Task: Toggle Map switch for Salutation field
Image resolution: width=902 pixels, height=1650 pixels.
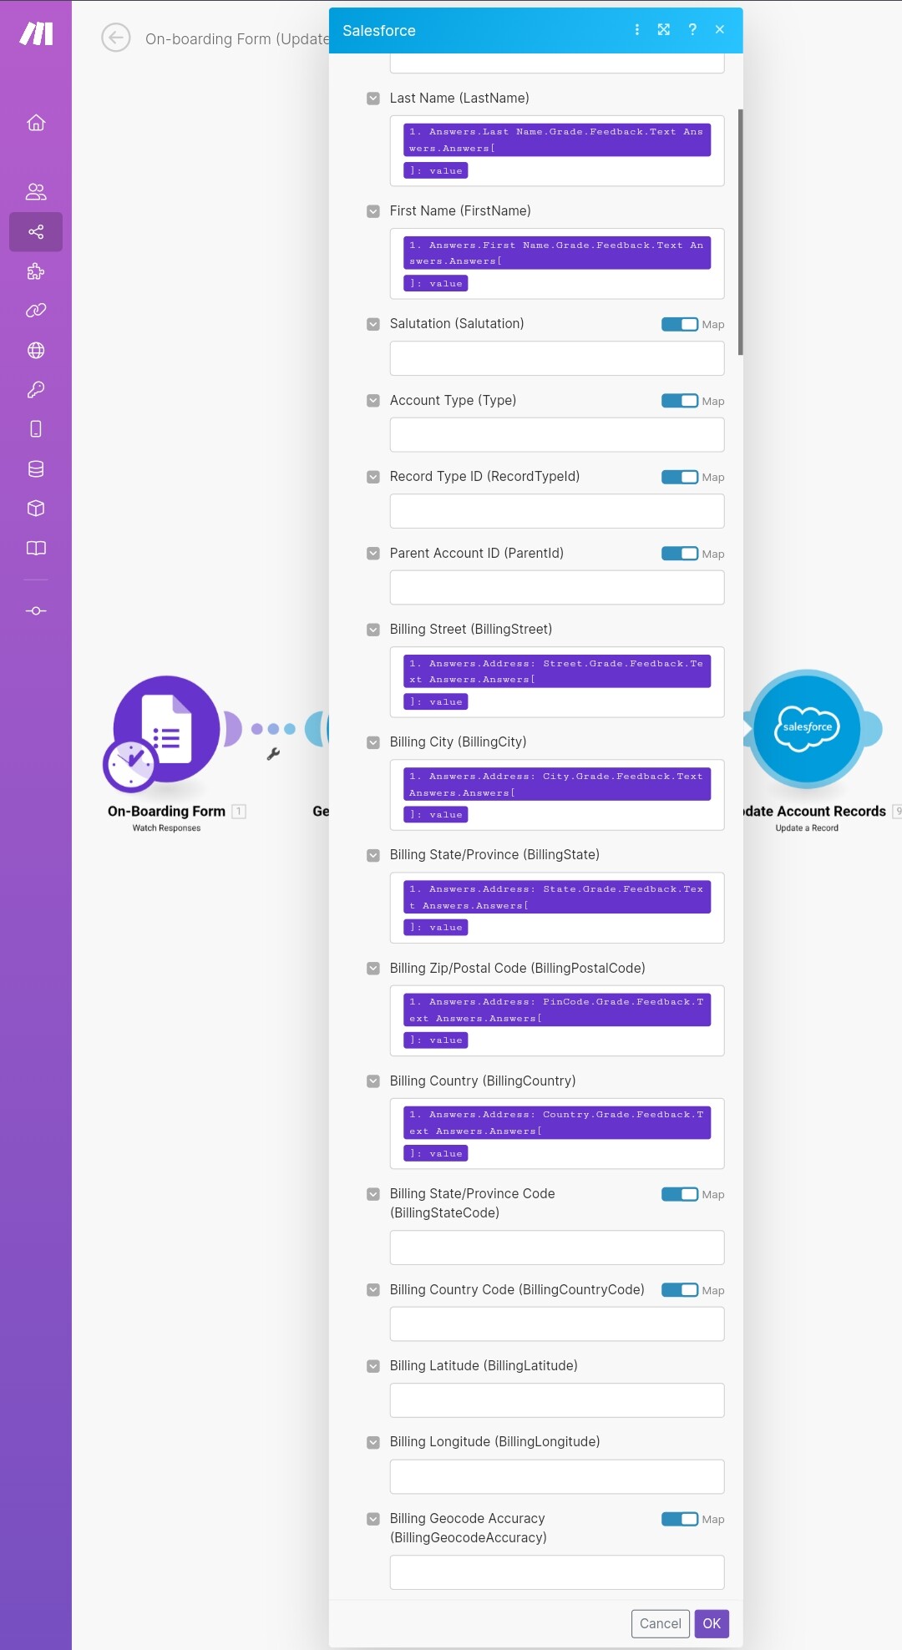Action: tap(680, 324)
